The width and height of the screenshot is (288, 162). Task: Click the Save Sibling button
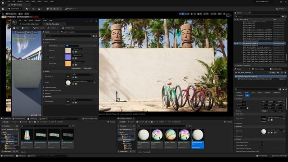(76, 68)
